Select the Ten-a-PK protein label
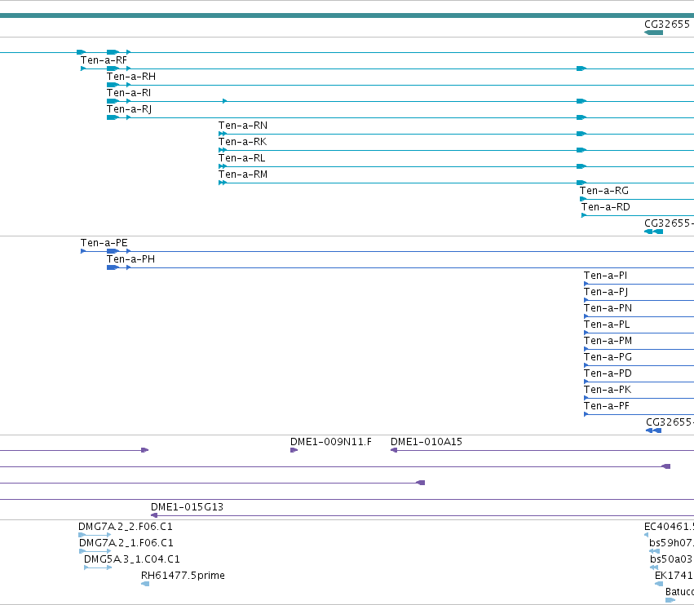 coord(608,390)
